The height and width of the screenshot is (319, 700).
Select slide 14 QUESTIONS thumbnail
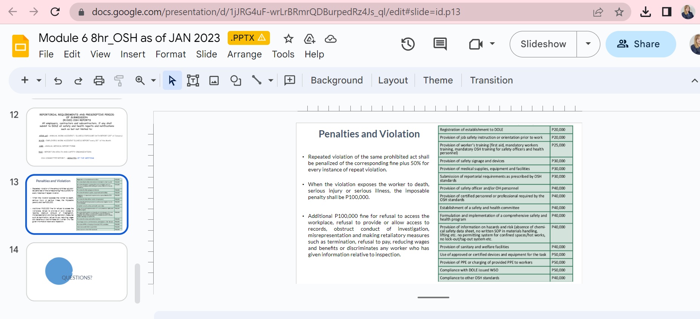[x=77, y=272]
